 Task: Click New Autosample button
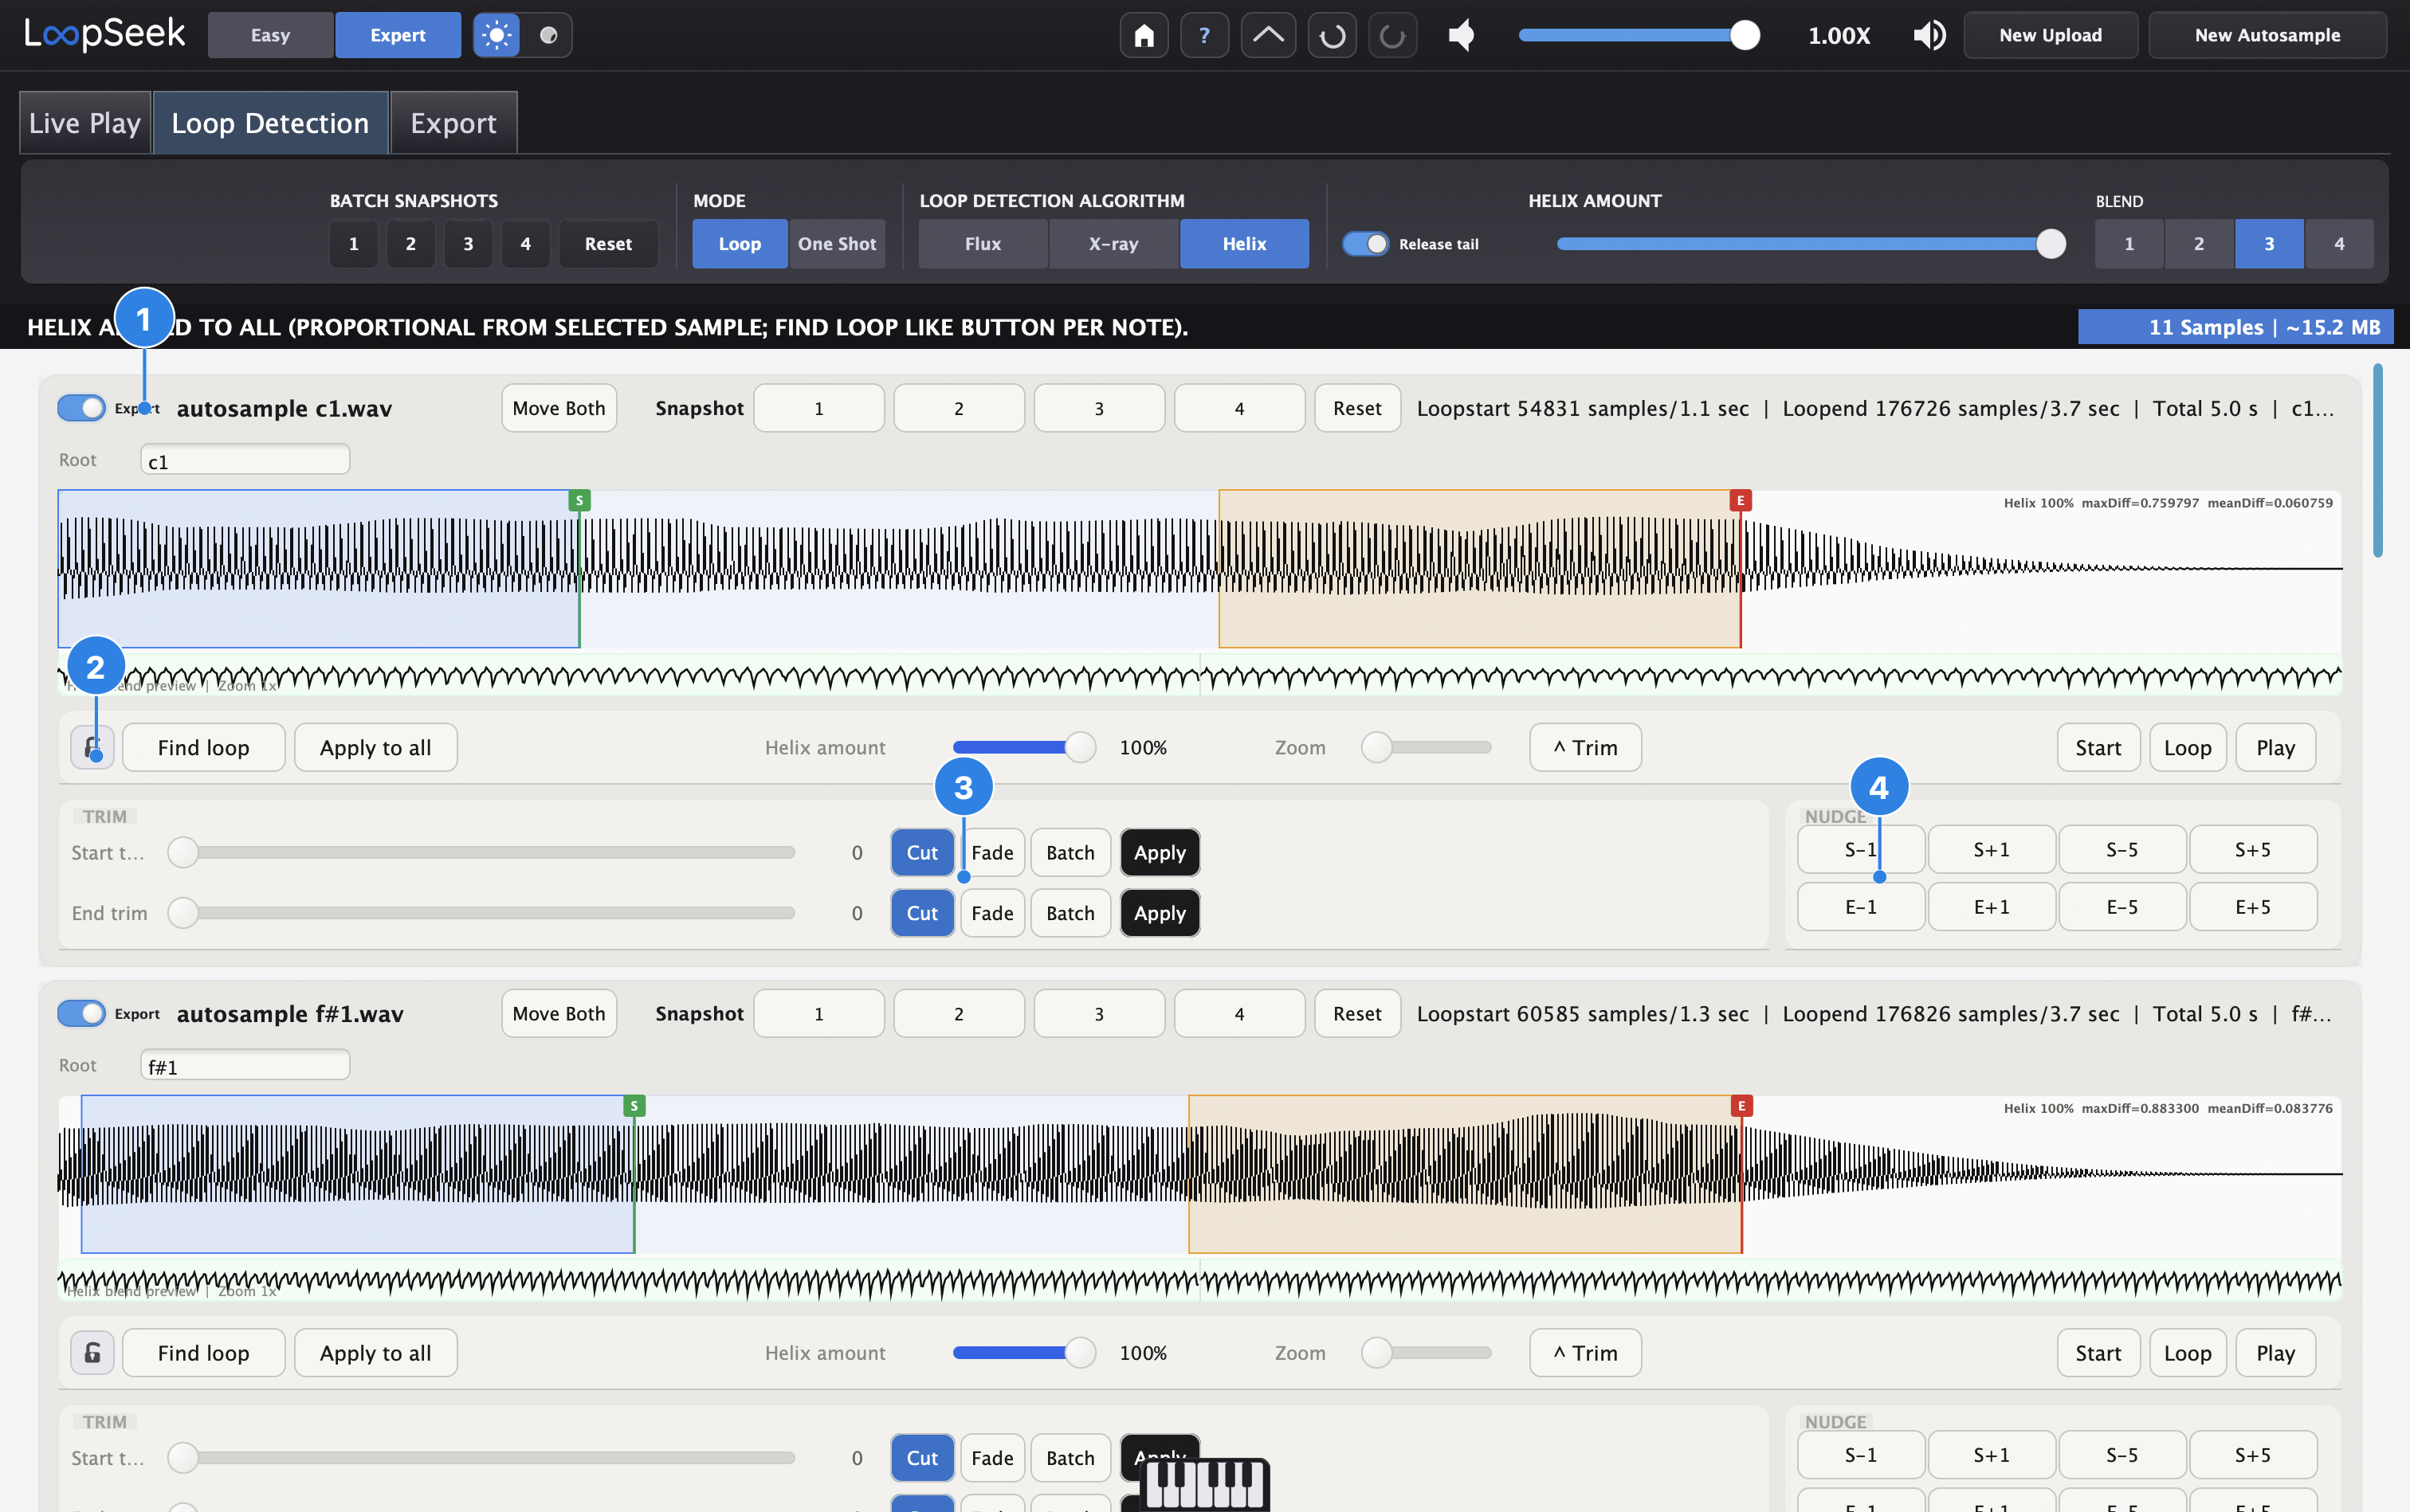pos(2267,35)
